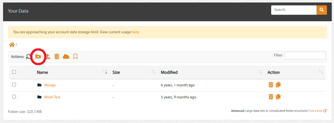Click into the Search.. input field
This screenshot has width=334, height=123.
pos(294,10)
